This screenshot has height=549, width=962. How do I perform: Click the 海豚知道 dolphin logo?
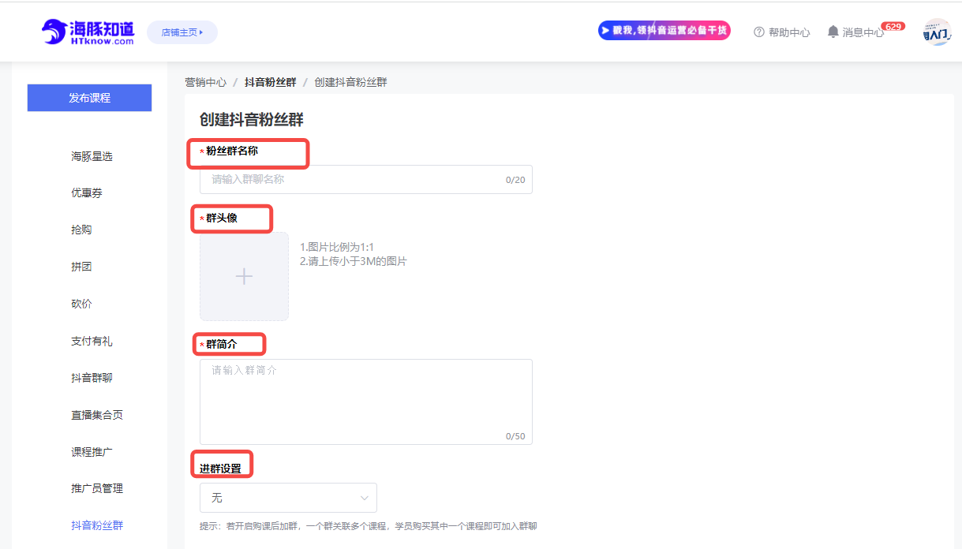click(x=88, y=32)
